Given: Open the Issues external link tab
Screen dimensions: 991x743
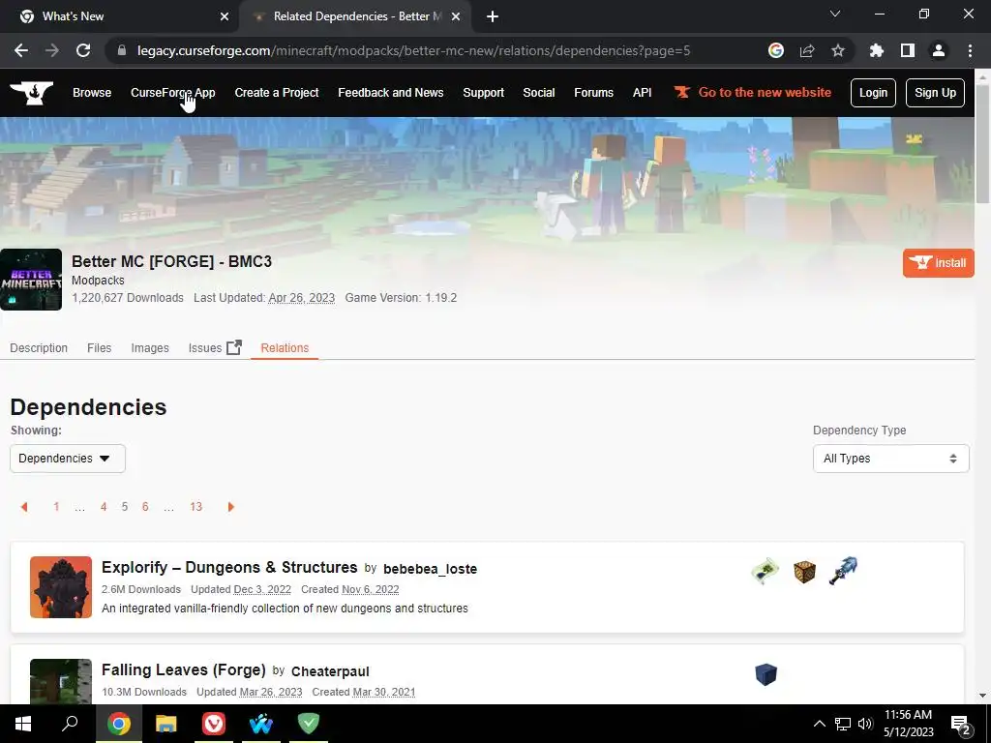Looking at the screenshot, I should tap(215, 348).
